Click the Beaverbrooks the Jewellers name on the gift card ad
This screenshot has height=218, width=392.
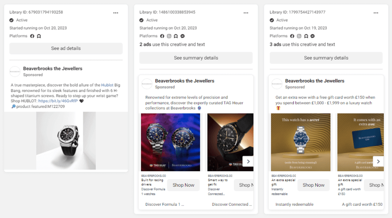click(x=315, y=81)
